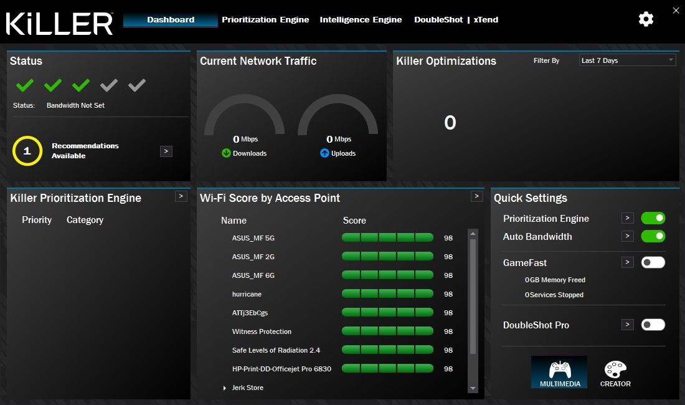This screenshot has height=405, width=685.
Task: Toggle the Auto Bandwidth switch off
Action: 653,236
